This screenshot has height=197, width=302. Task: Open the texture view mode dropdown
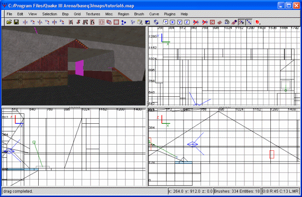(x=140, y=22)
